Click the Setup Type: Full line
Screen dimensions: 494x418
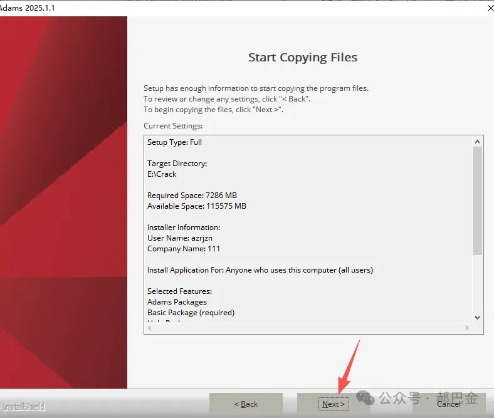pyautogui.click(x=174, y=142)
